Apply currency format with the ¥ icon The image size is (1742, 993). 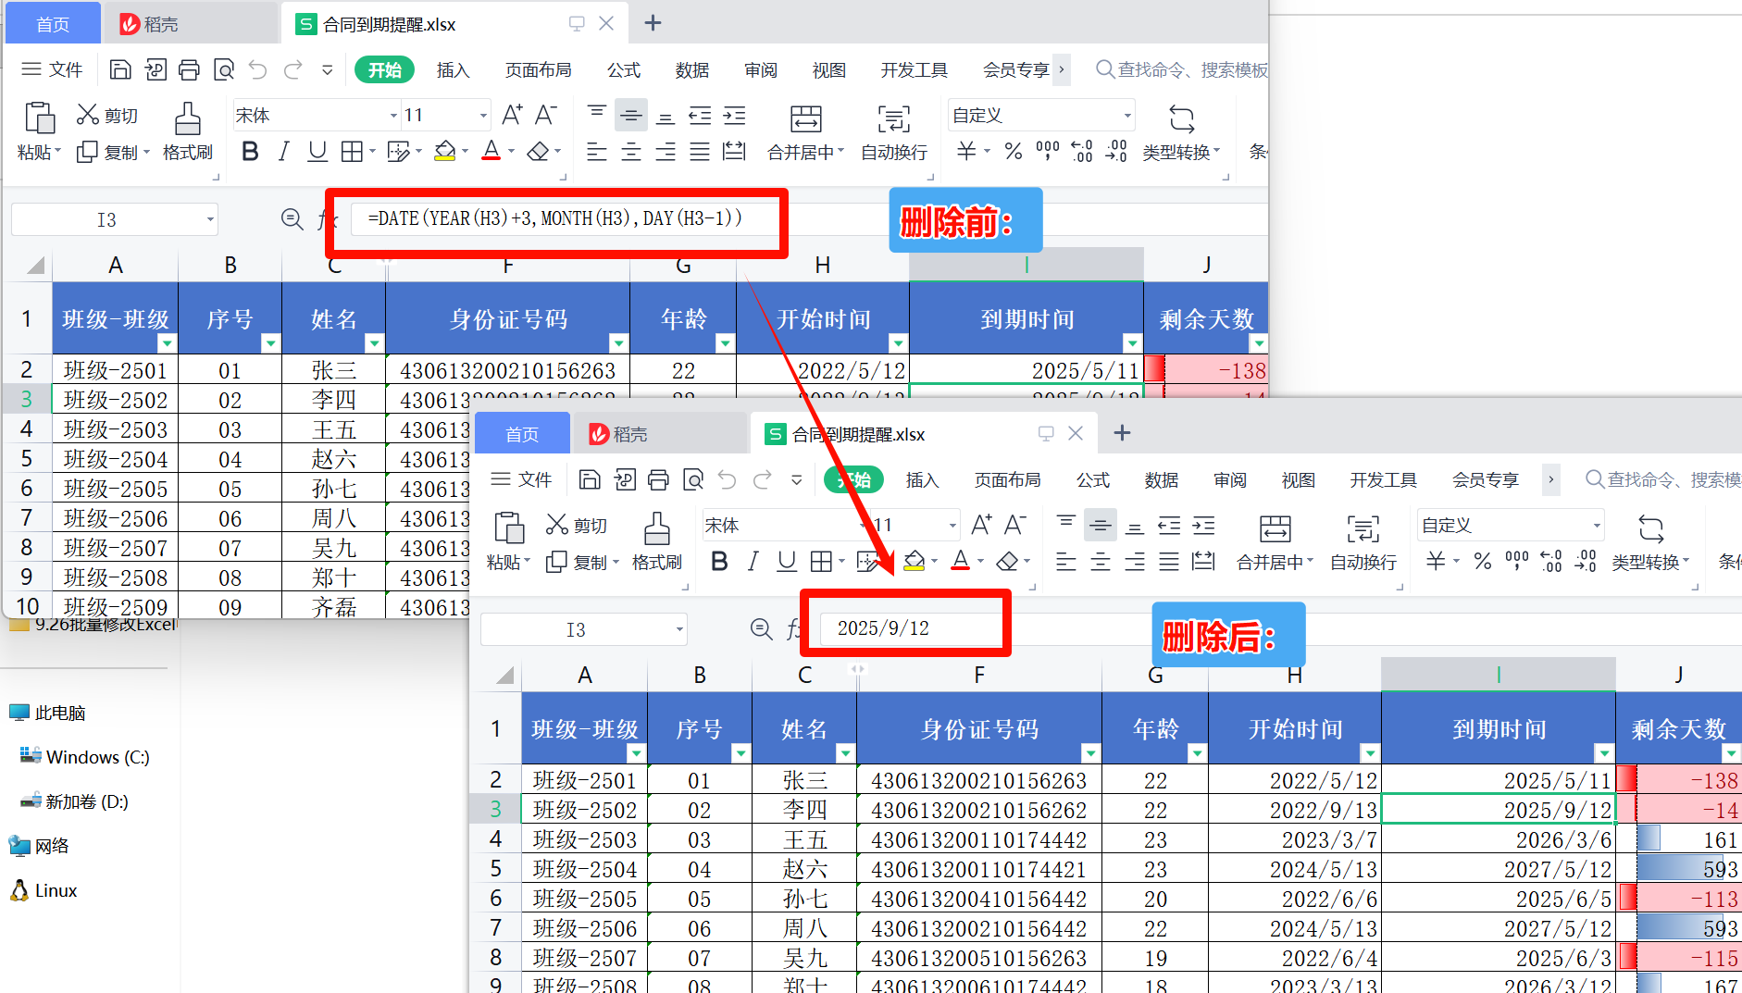click(x=967, y=151)
